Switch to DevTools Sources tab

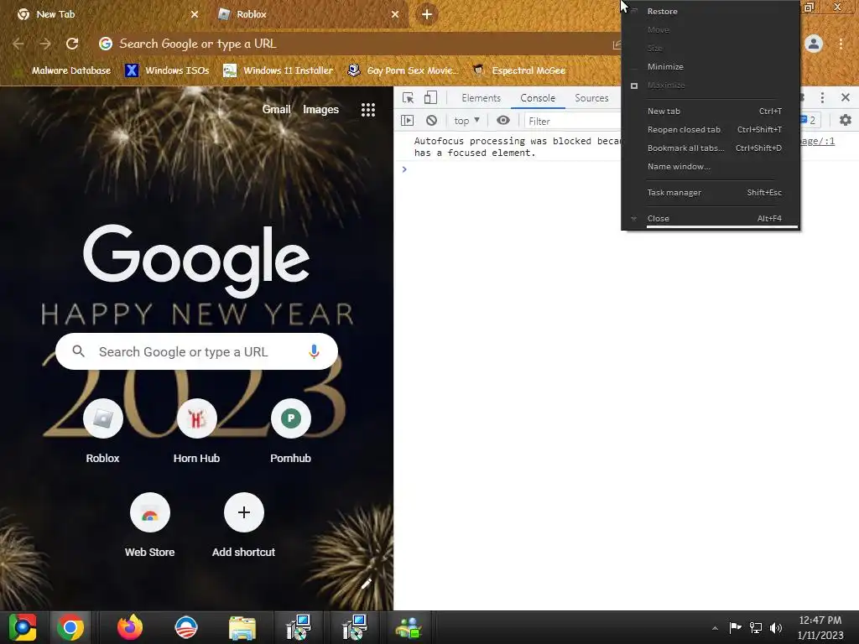[x=591, y=98]
